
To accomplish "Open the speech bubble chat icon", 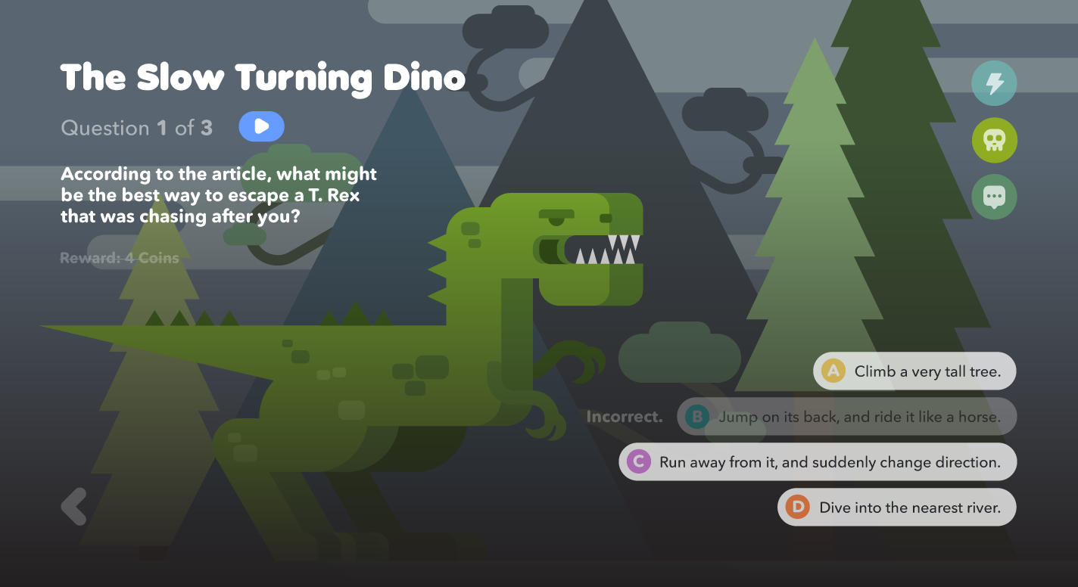I will [x=994, y=197].
